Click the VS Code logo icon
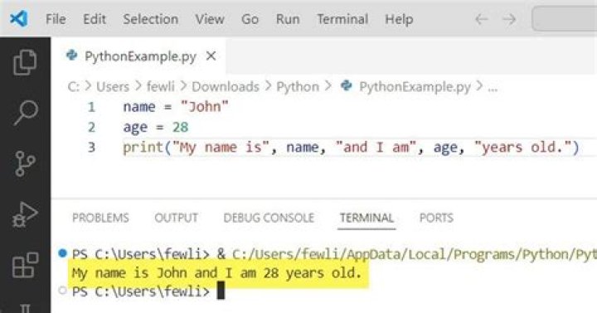 click(19, 18)
